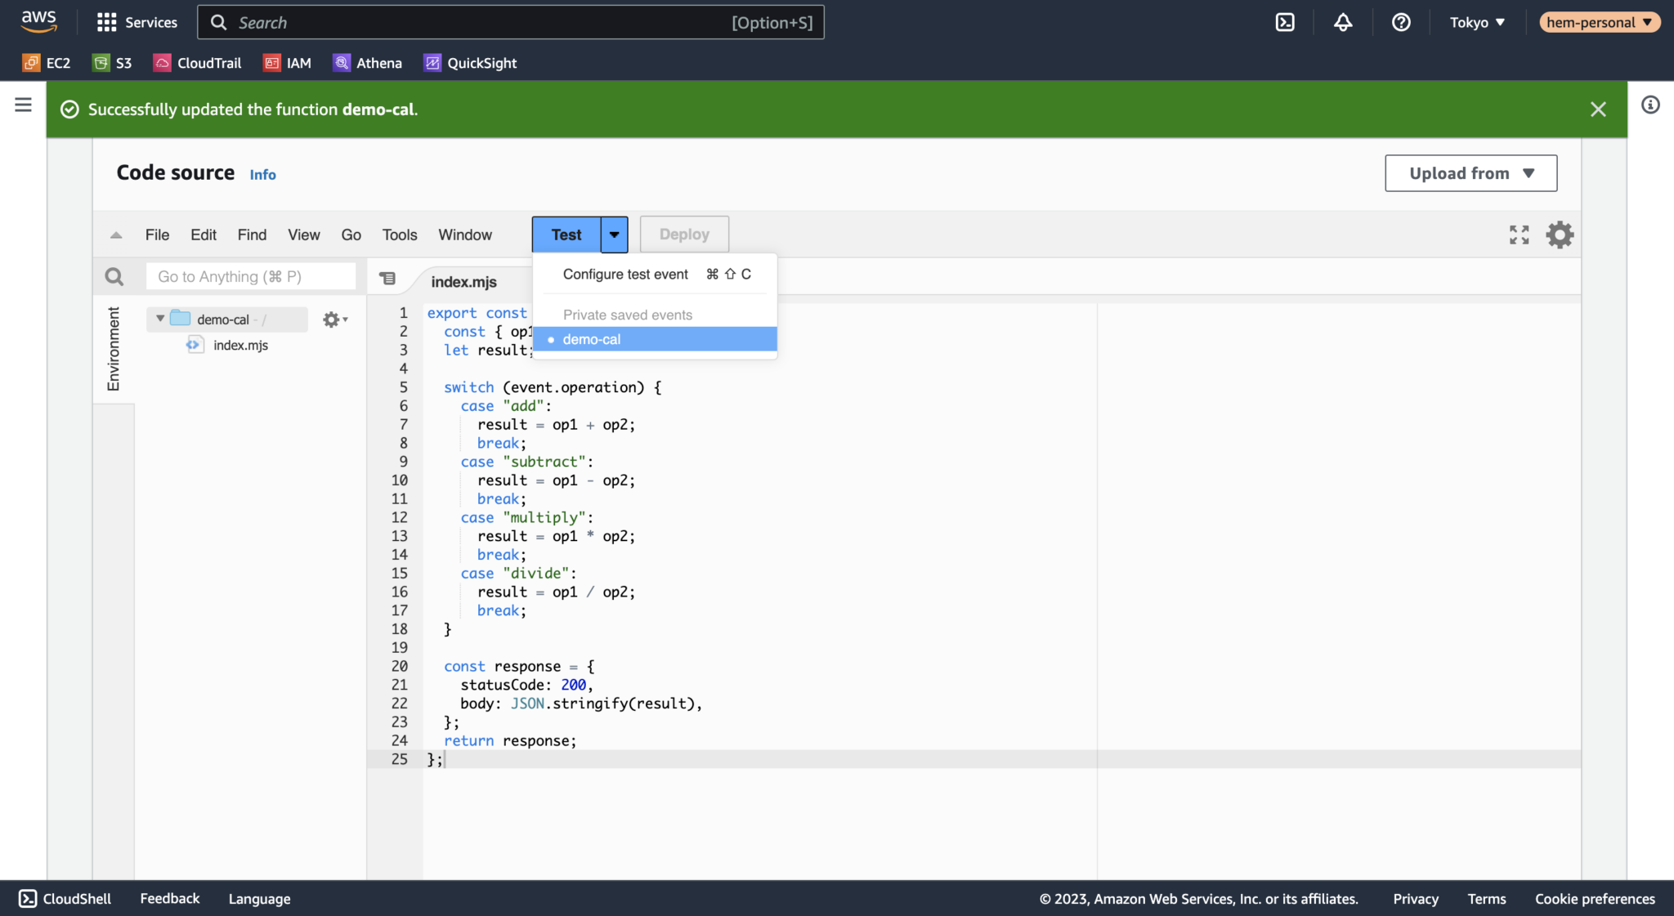Open editor preferences gear
This screenshot has width=1674, height=916.
(1560, 235)
